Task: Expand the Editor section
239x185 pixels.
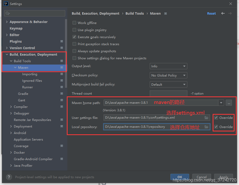Action: [7, 35]
